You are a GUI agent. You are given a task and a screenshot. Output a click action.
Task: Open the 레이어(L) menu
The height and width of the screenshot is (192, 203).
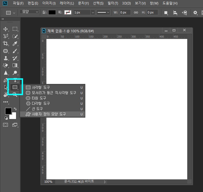[x=67, y=3]
